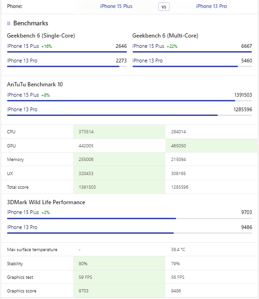
Task: Open iPhone 15 Plus header link
Action: [x=116, y=6]
